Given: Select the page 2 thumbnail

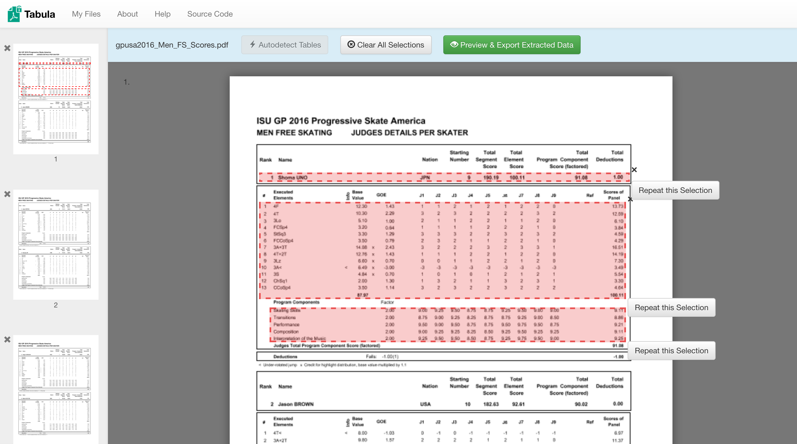Looking at the screenshot, I should pos(56,245).
